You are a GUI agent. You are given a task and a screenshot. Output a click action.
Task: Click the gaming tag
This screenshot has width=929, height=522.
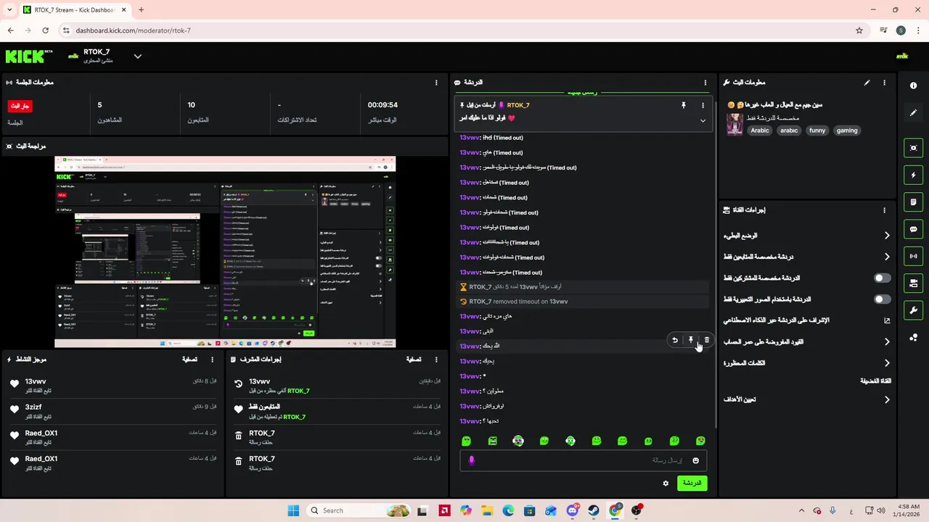click(847, 130)
